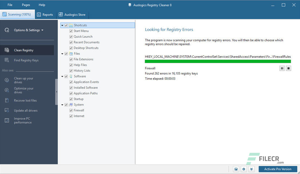Image resolution: width=300 pixels, height=174 pixels.
Task: Open the Pages menu
Action: point(26,5)
